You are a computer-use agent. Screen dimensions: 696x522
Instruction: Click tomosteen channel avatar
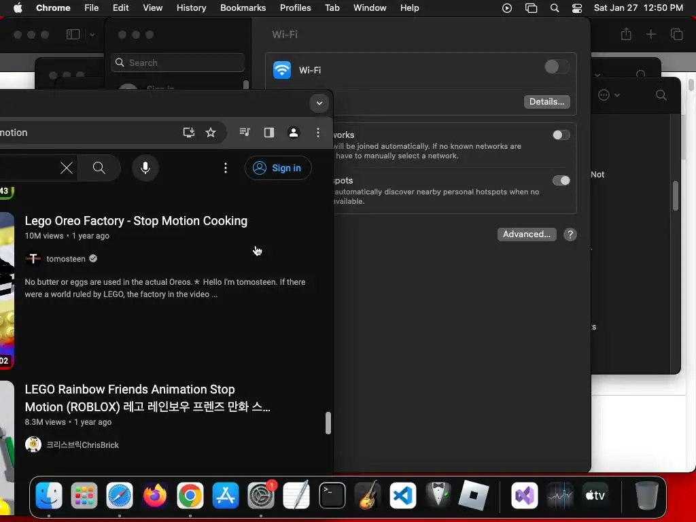click(x=33, y=258)
